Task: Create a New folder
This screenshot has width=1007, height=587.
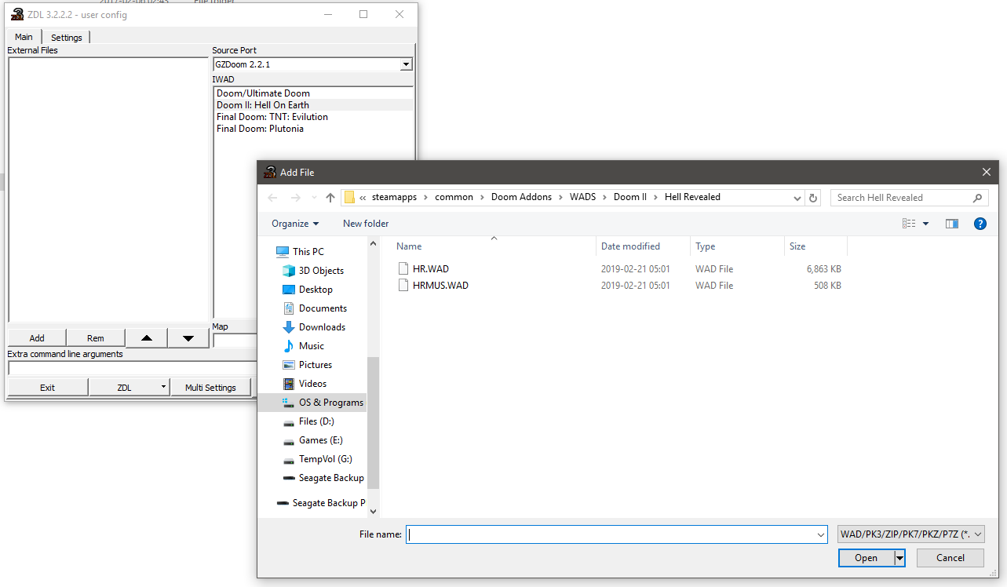Action: point(366,224)
